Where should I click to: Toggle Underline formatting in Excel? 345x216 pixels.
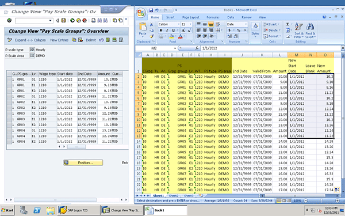pyautogui.click(x=174, y=31)
